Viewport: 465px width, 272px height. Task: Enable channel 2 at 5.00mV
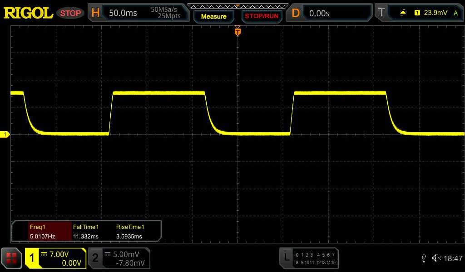119,258
